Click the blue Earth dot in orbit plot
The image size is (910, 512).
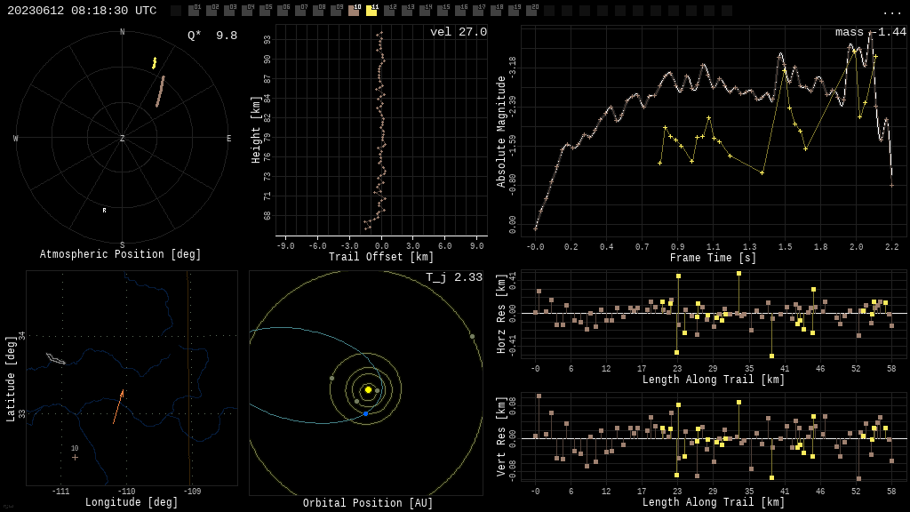click(365, 414)
